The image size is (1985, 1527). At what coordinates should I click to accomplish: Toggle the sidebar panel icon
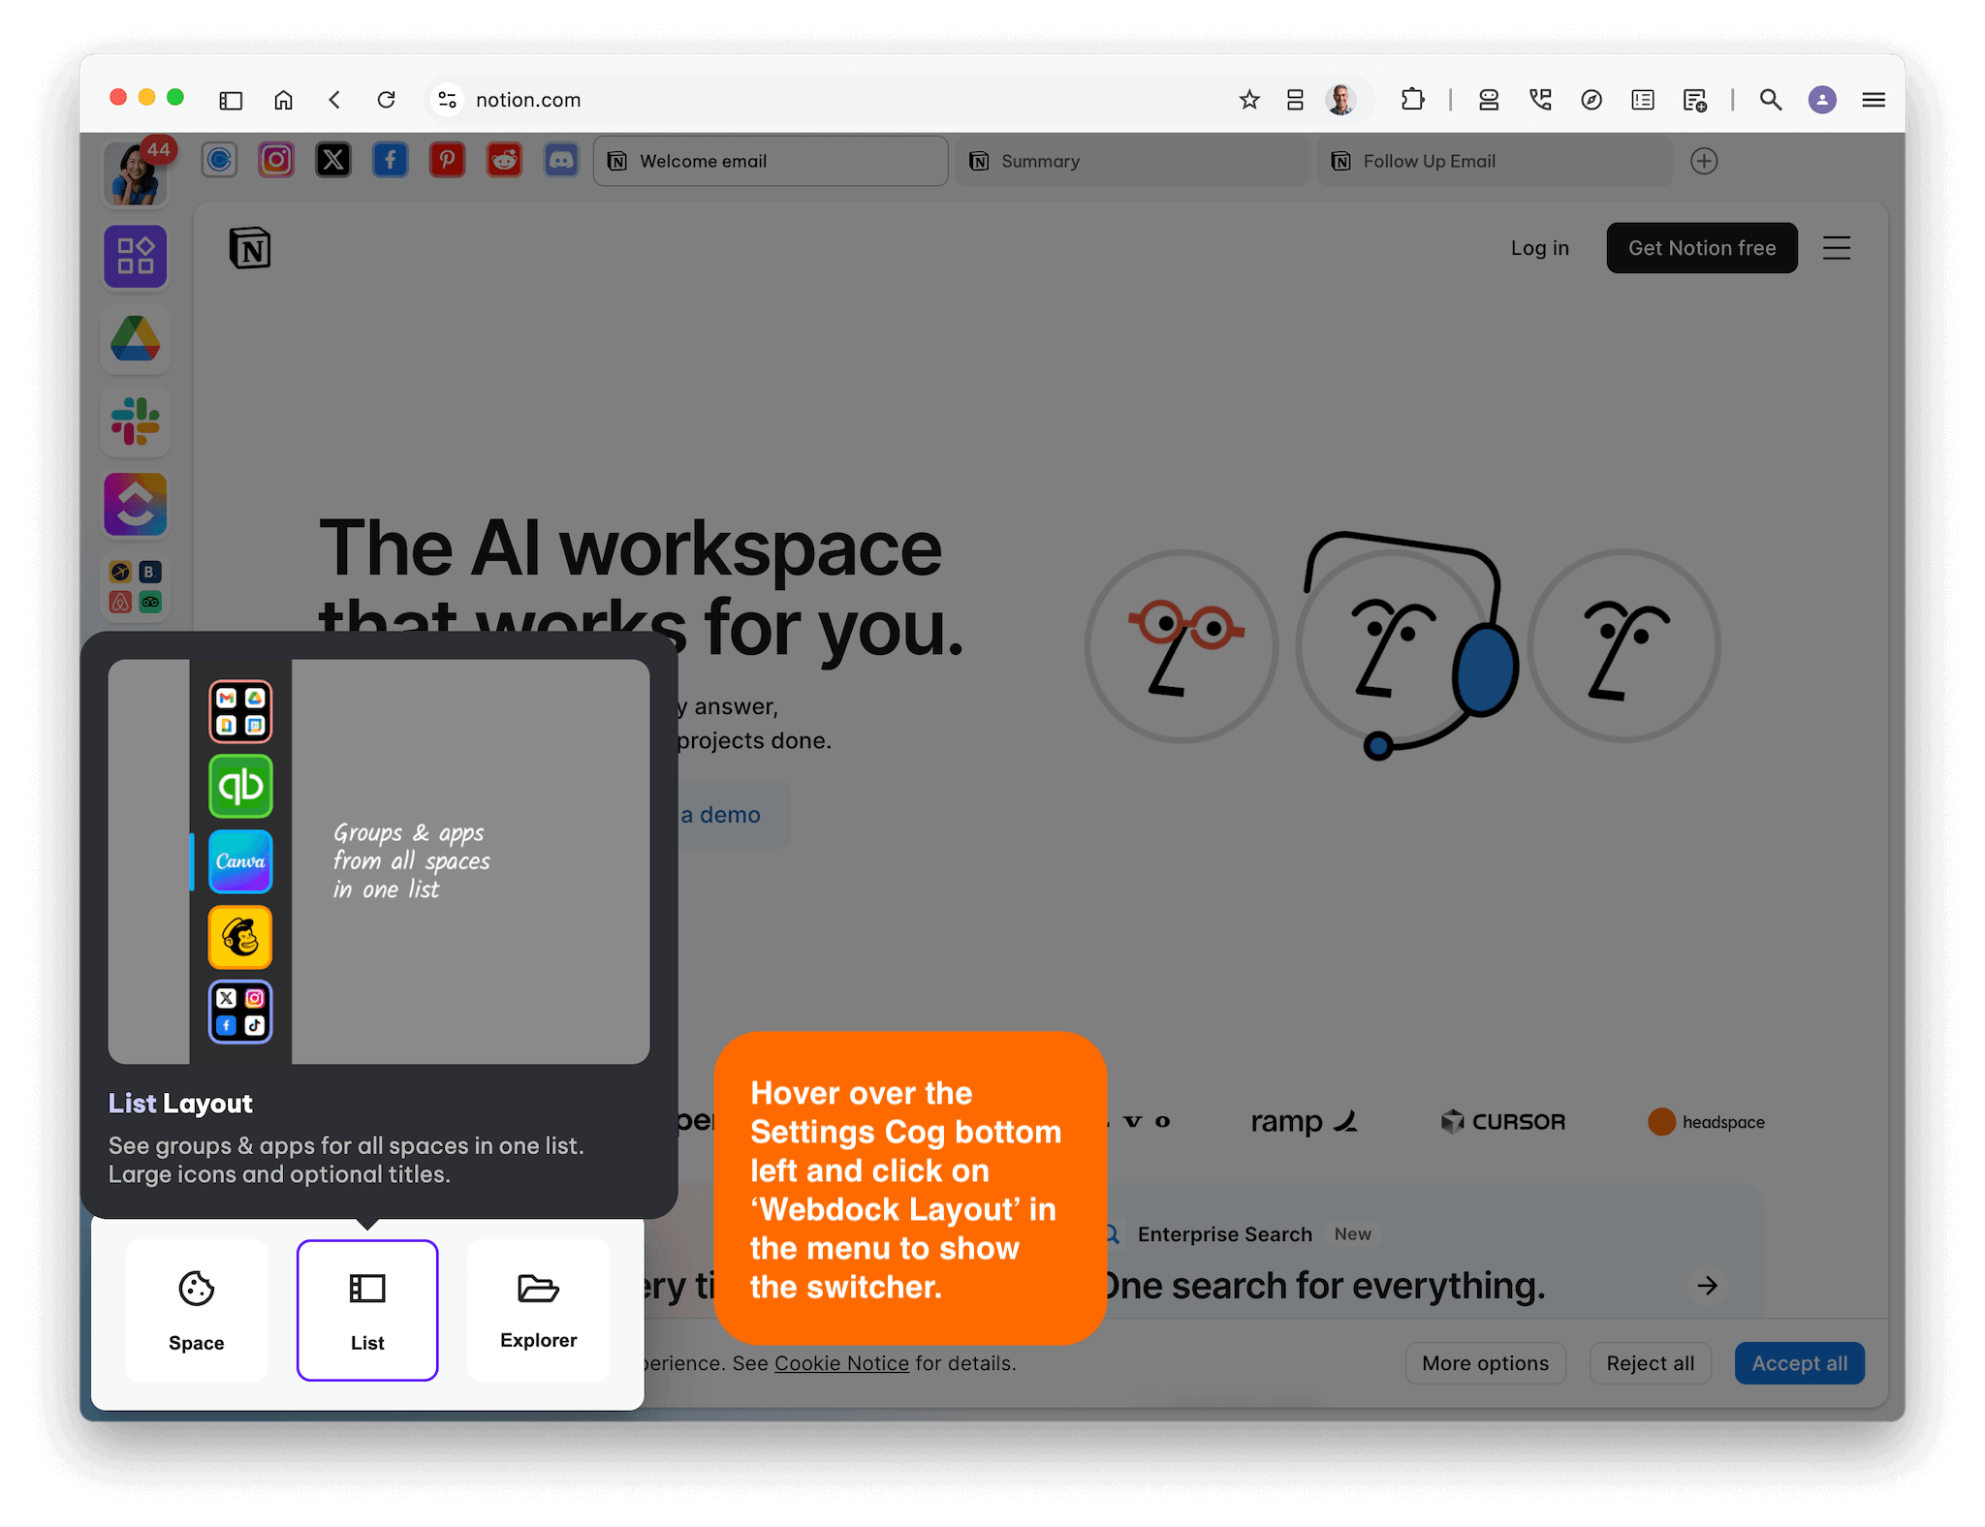pyautogui.click(x=231, y=100)
